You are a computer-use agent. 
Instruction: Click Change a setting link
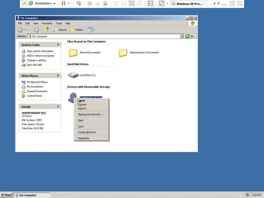point(36,60)
